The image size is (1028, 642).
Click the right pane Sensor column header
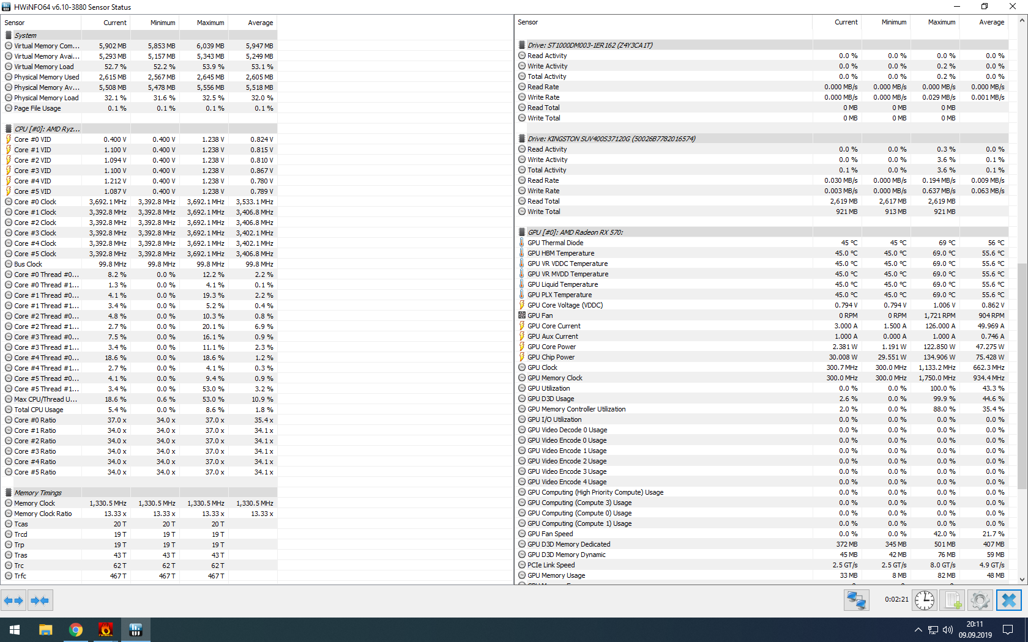pos(664,22)
